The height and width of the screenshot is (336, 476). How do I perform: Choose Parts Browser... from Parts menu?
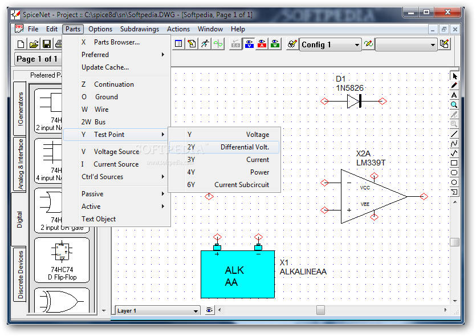click(x=116, y=42)
